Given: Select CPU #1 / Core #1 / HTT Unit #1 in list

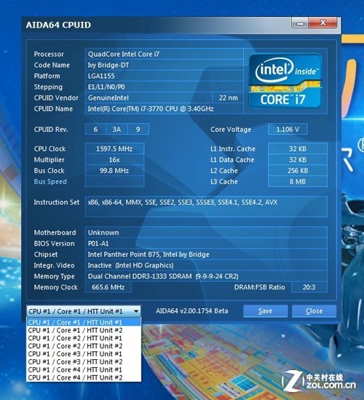Looking at the screenshot, I should [83, 322].
